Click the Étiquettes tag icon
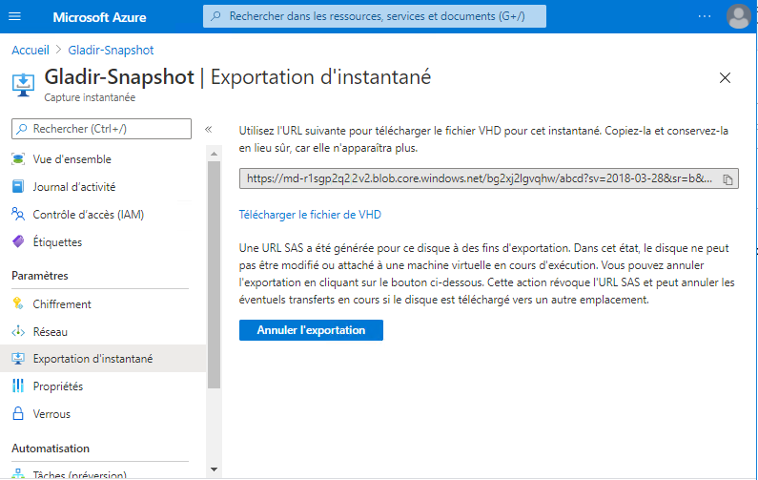758x480 pixels. pyautogui.click(x=18, y=242)
